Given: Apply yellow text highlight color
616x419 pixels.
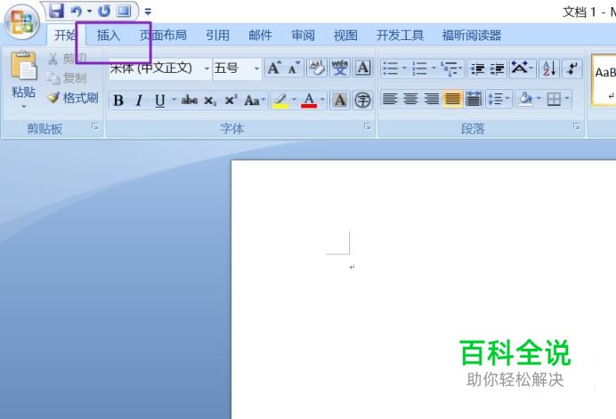Looking at the screenshot, I should coord(281,101).
